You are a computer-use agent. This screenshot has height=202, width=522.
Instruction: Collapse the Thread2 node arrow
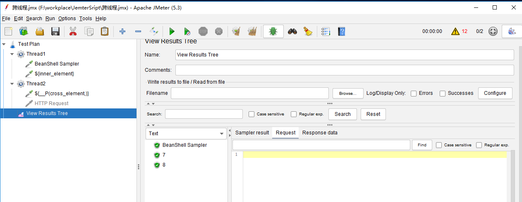[x=12, y=84]
